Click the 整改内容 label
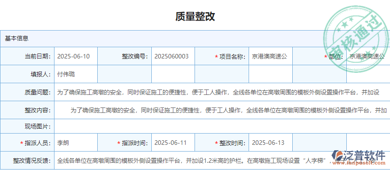390x170 pixels. coord(37,110)
